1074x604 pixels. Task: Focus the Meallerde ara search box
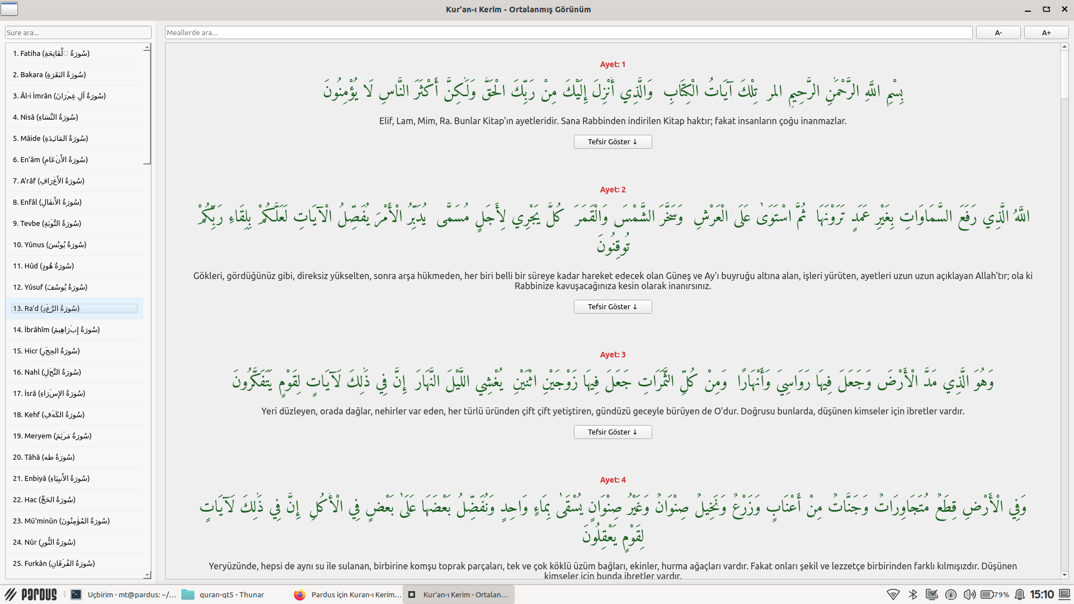tap(568, 33)
